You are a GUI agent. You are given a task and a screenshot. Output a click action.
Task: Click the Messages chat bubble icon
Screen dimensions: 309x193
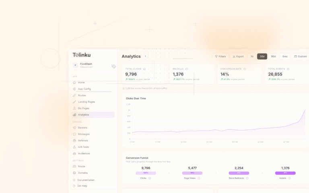[74, 134]
